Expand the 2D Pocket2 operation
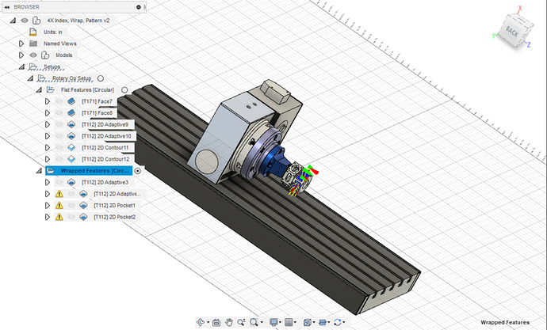This screenshot has height=330, width=547. click(48, 217)
